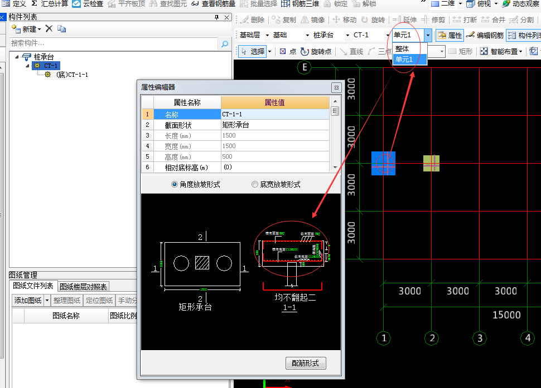Click 搜索构件 search input field
This screenshot has height=388, width=541.
coord(114,44)
